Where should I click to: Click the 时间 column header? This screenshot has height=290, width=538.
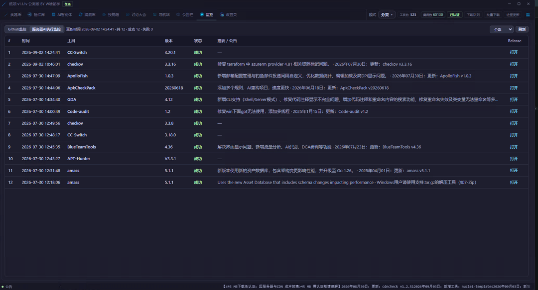pos(25,41)
